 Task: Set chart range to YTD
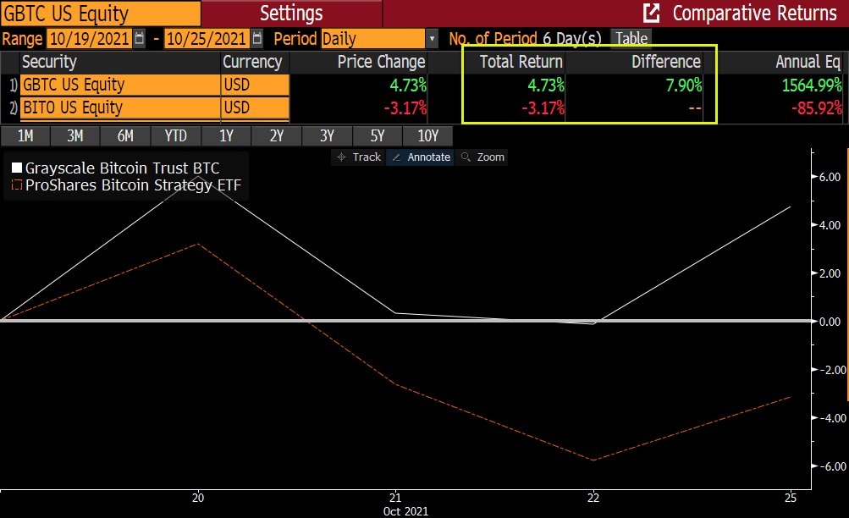point(175,135)
